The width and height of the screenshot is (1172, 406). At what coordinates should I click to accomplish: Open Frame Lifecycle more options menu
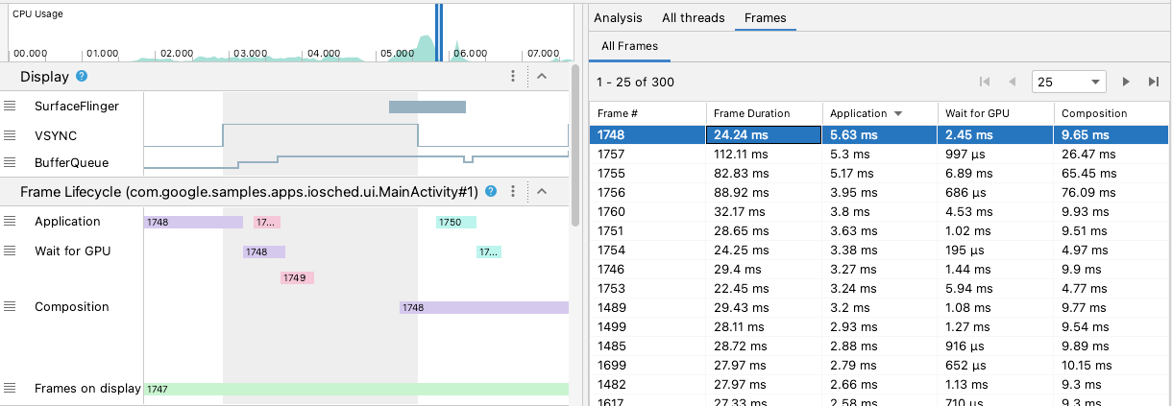click(513, 192)
